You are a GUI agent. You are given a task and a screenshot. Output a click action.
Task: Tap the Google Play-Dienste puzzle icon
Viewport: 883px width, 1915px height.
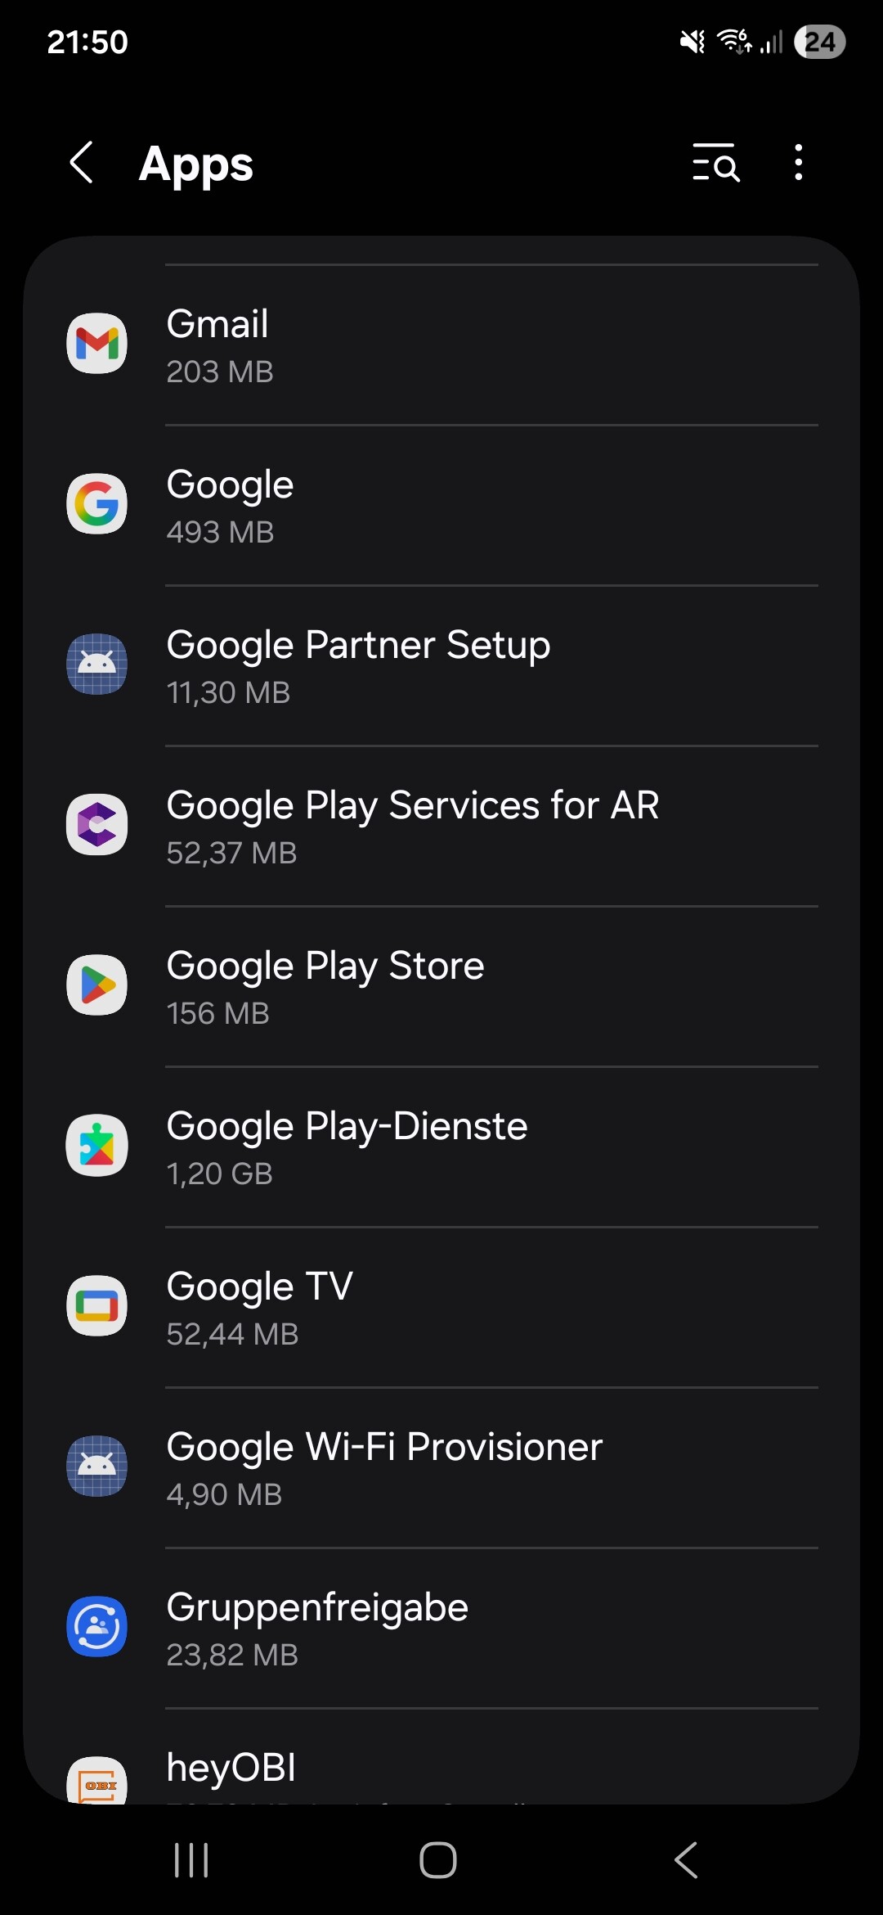point(96,1146)
